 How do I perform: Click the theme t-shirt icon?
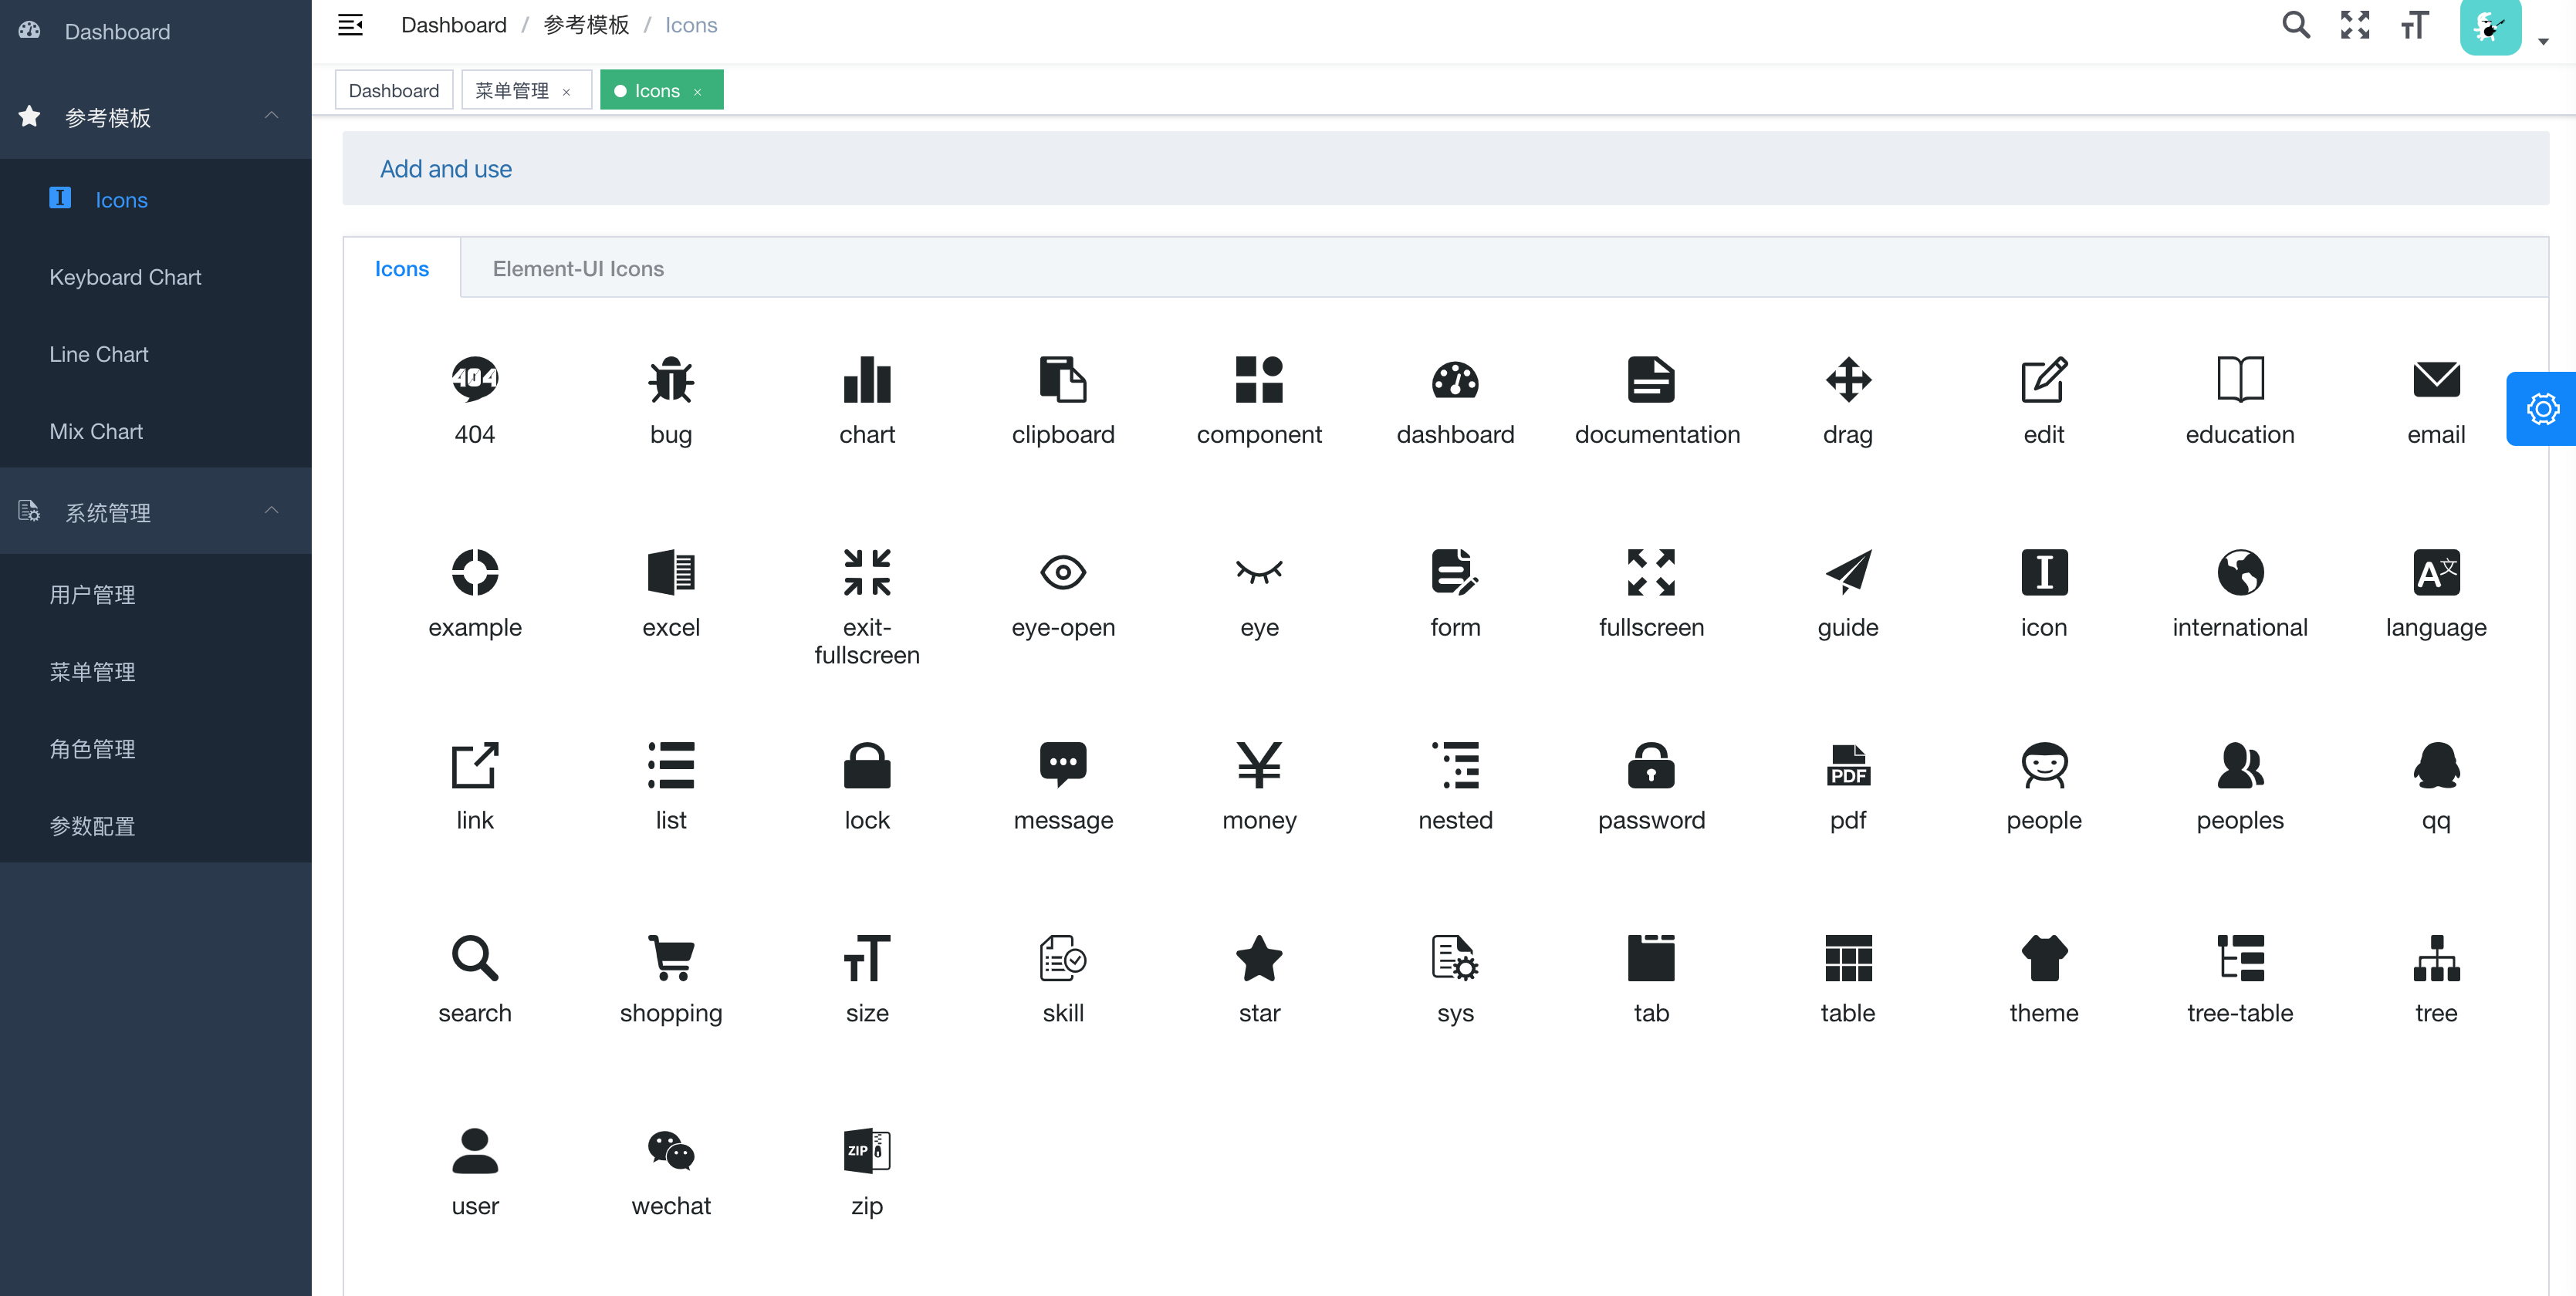2044,959
